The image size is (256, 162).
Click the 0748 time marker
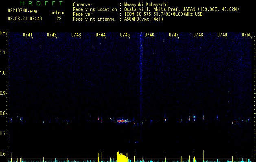pos(198,35)
